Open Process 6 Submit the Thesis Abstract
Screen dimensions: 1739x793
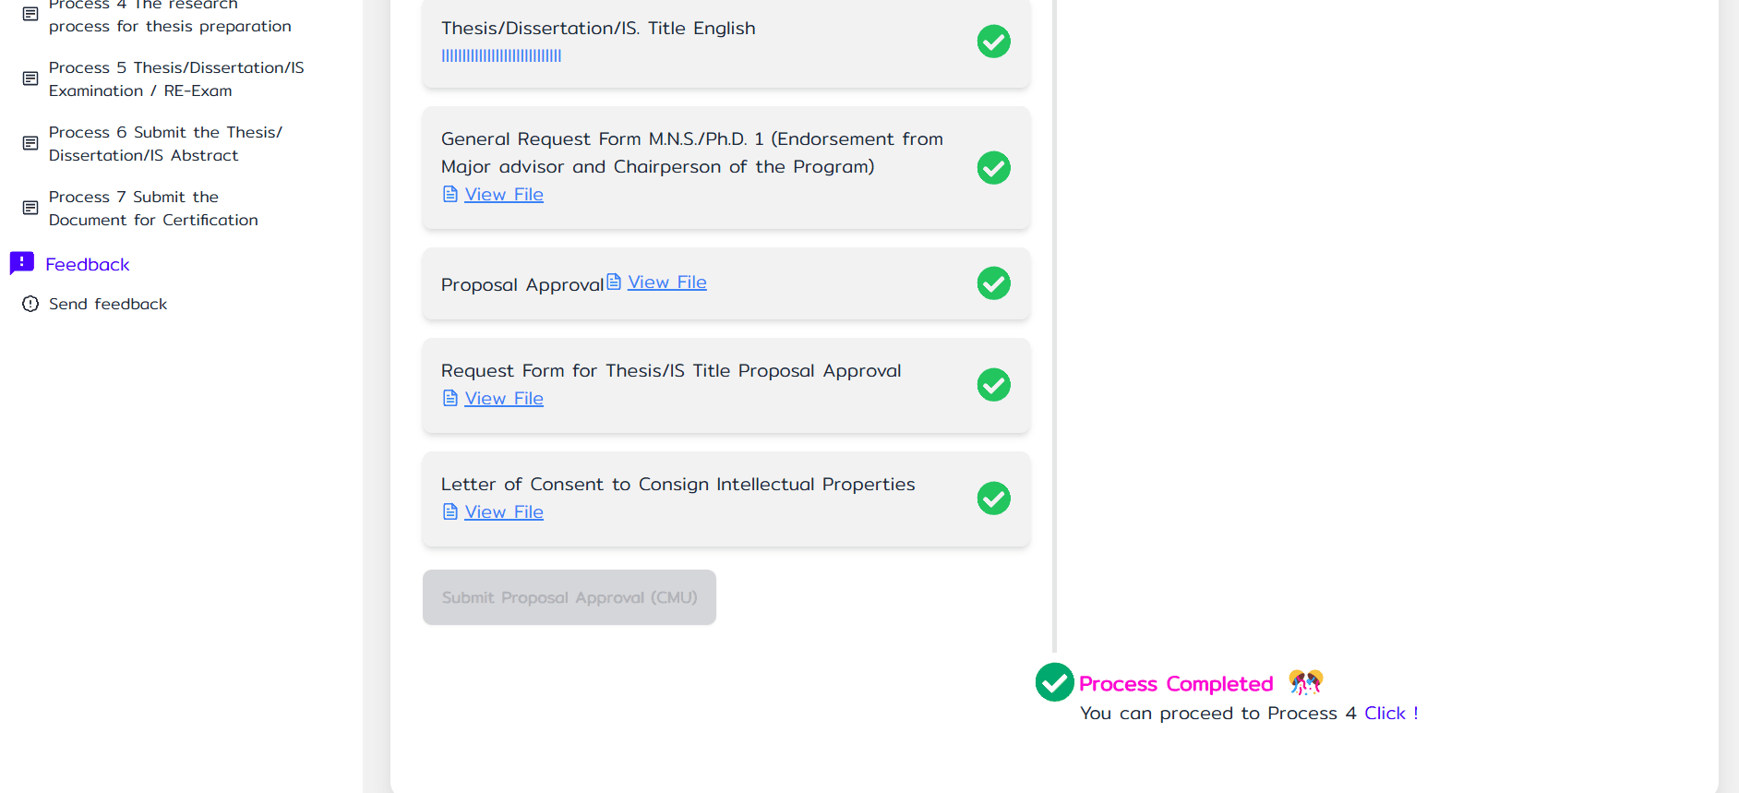pos(165,143)
